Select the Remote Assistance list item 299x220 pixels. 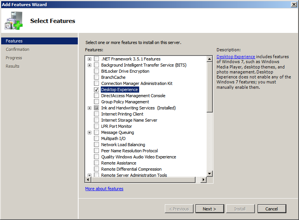(x=118, y=163)
